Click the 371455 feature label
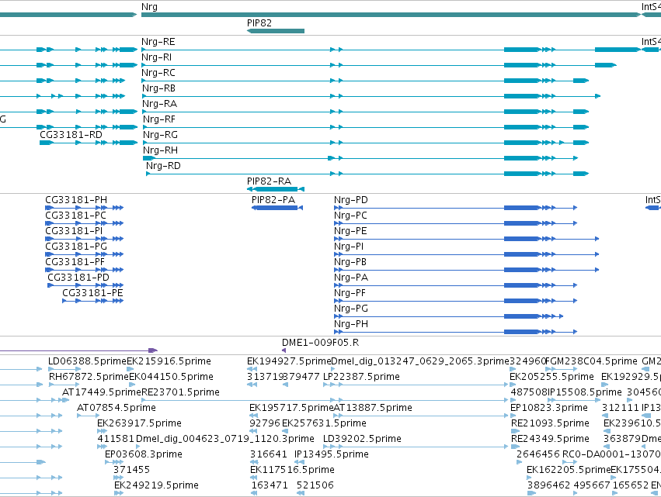 pos(131,470)
